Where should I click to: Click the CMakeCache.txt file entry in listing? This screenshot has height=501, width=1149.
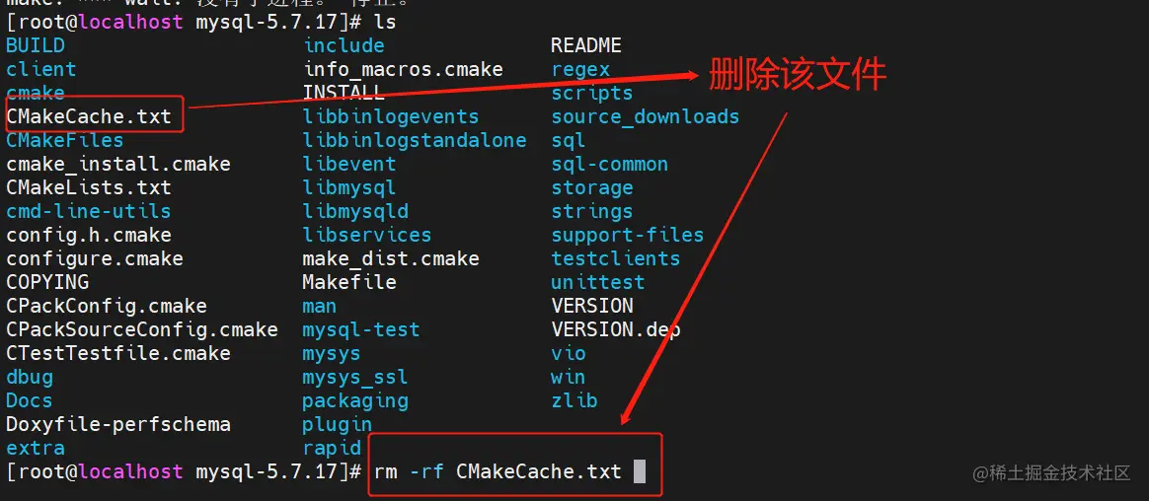[89, 116]
